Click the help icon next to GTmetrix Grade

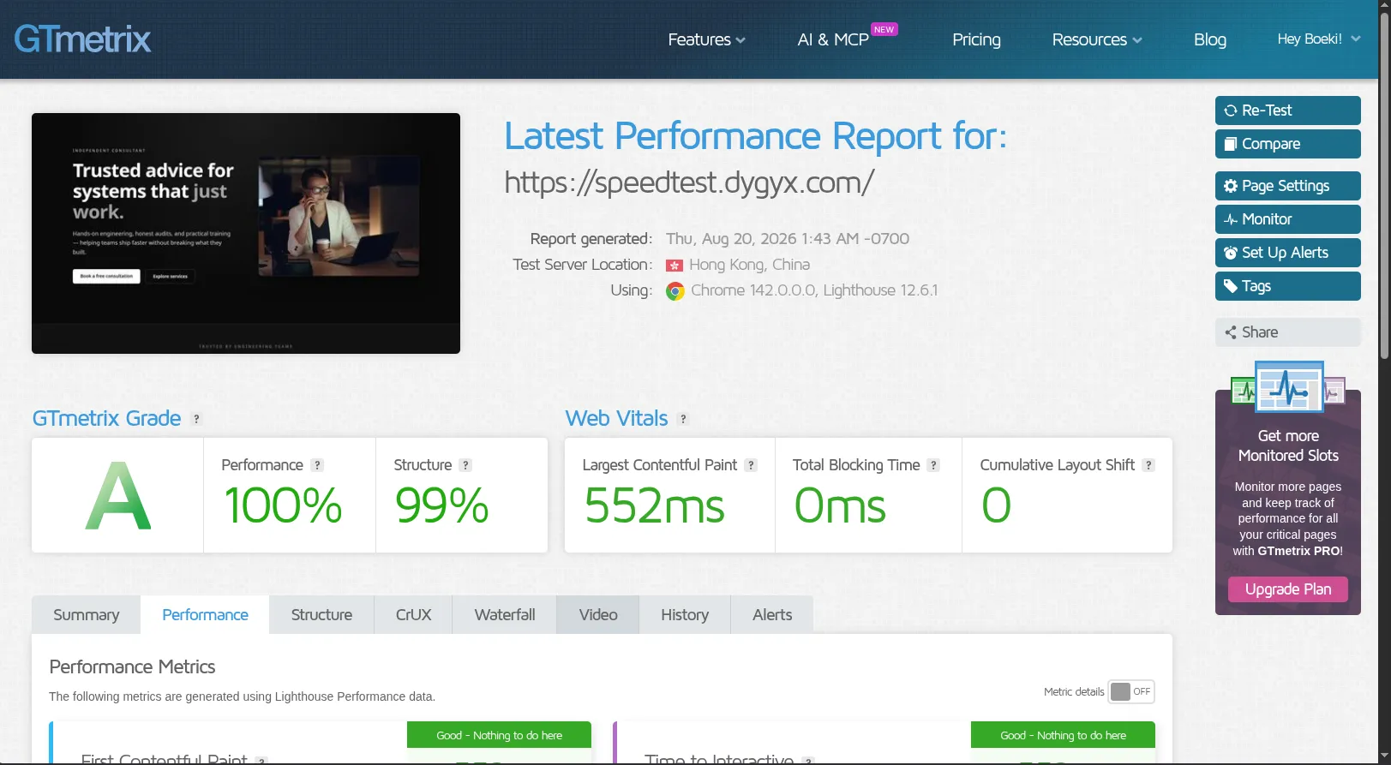click(x=196, y=419)
